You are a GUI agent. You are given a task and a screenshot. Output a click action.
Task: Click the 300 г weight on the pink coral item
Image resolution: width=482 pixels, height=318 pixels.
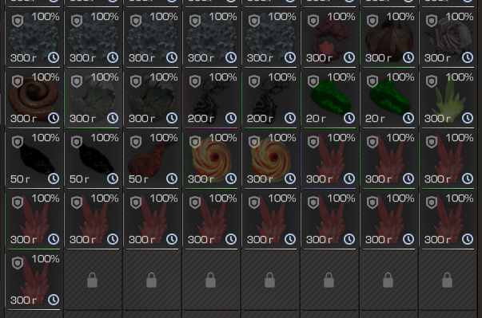click(x=320, y=57)
